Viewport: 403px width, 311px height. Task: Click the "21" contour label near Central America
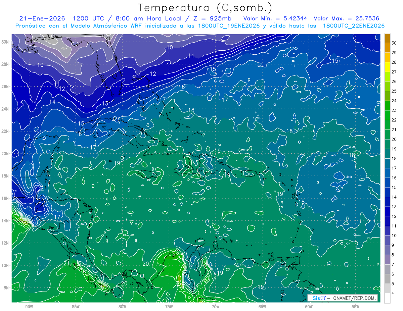coord(66,264)
